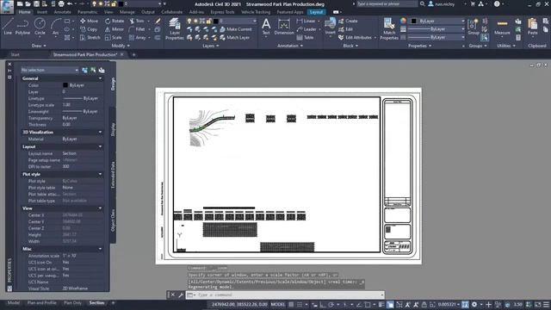Open the Output ribbon tab

pyautogui.click(x=147, y=12)
